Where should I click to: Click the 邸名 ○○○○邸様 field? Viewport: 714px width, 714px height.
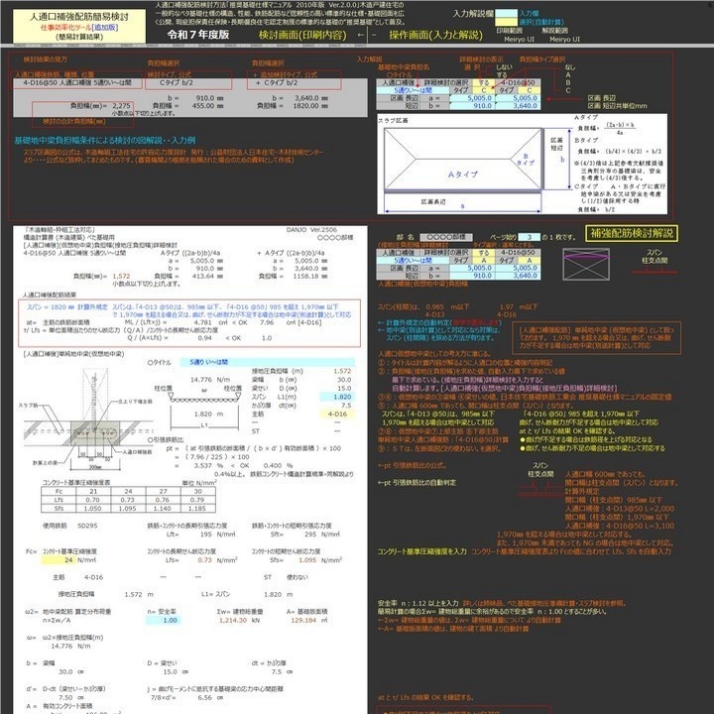click(446, 237)
